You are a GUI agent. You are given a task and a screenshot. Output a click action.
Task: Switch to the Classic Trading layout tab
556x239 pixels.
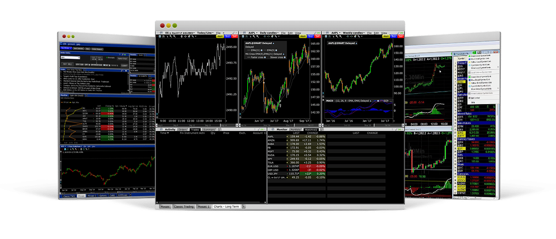(184, 207)
